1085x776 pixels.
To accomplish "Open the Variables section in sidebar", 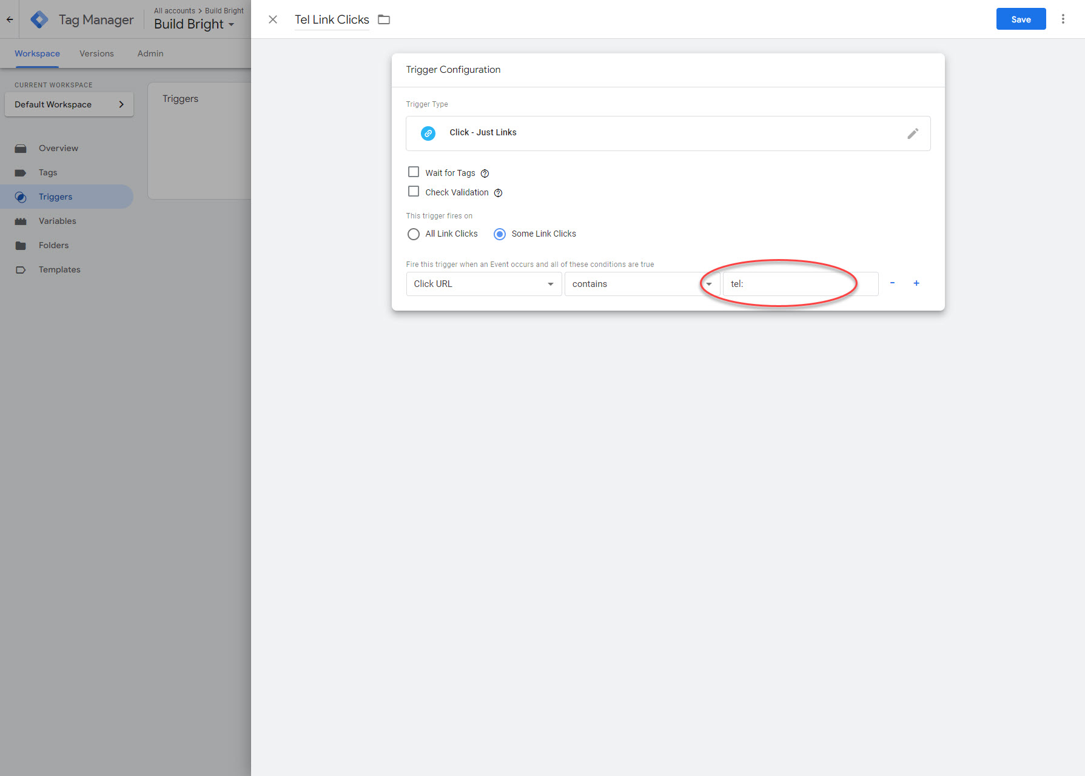I will tap(58, 221).
